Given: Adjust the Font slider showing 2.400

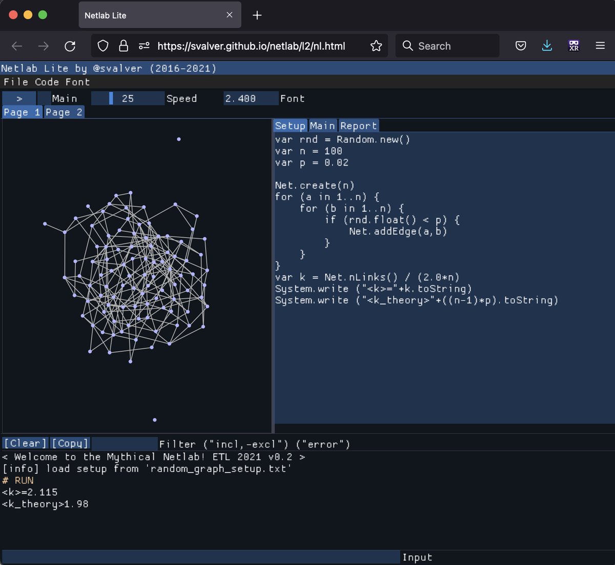Looking at the screenshot, I should click(x=251, y=98).
